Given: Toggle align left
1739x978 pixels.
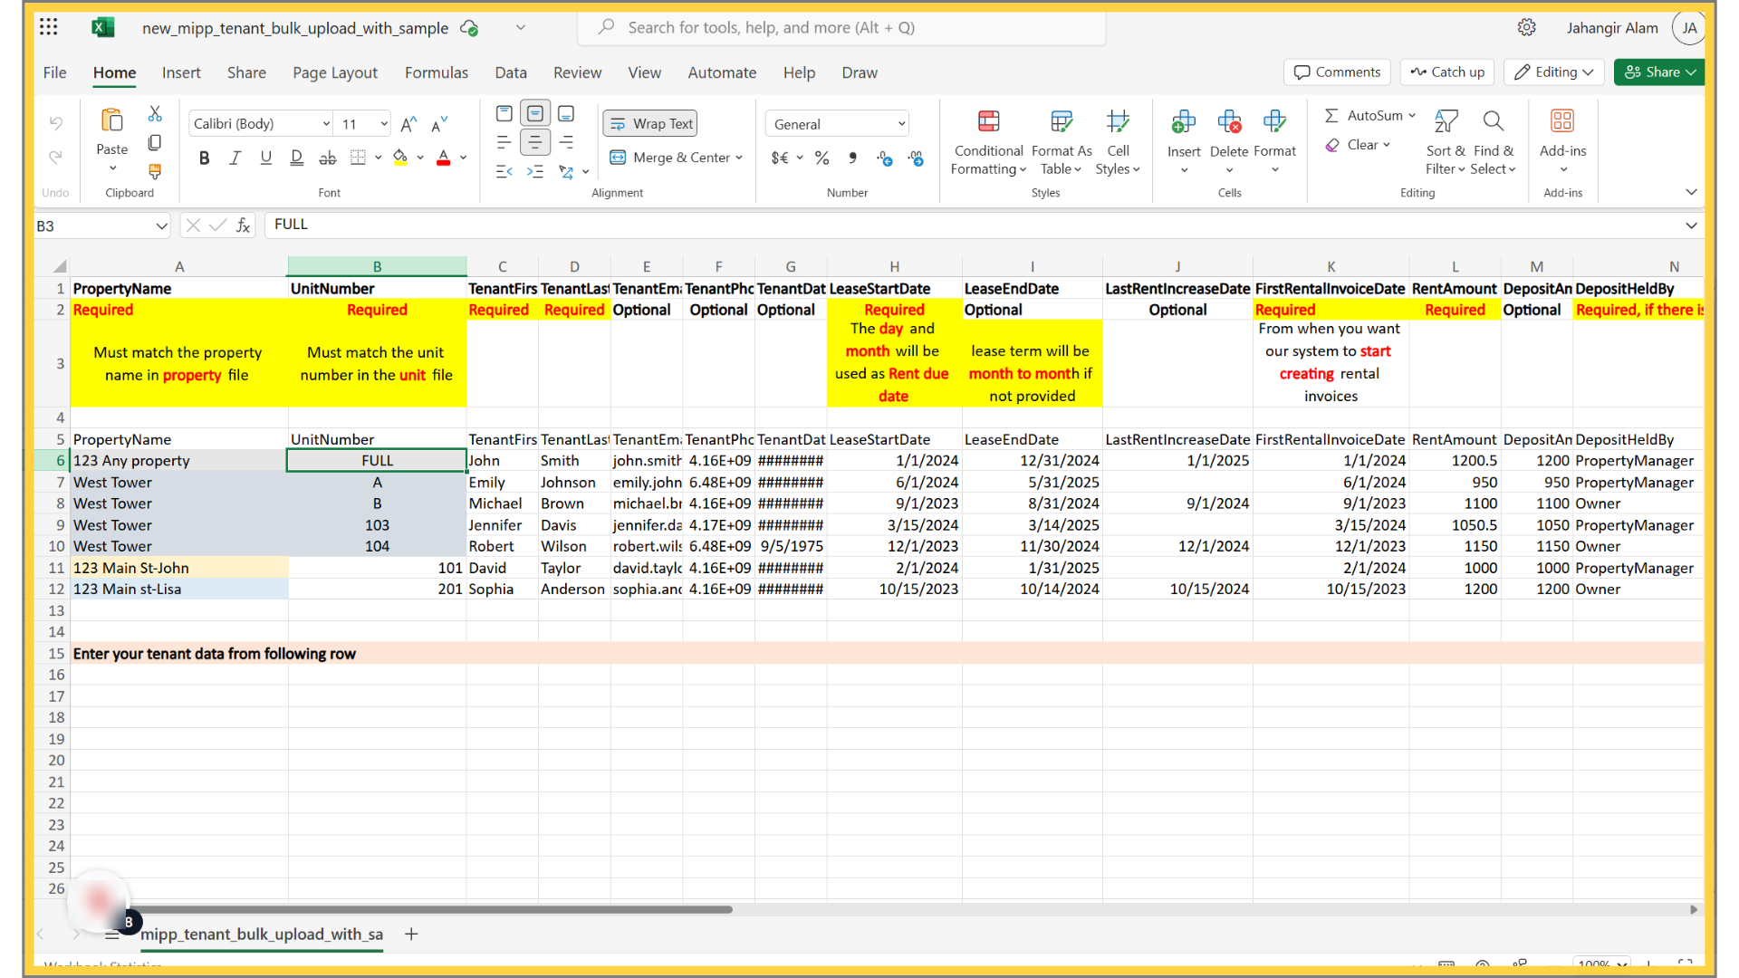Looking at the screenshot, I should pos(504,143).
